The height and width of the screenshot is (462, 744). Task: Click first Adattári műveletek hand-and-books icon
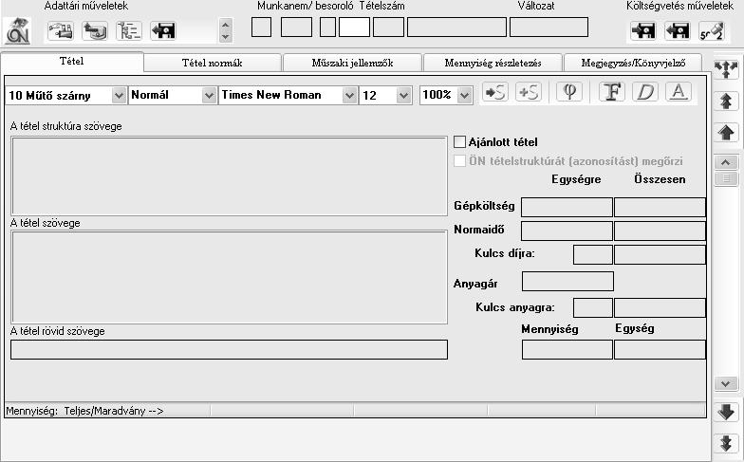tap(61, 30)
